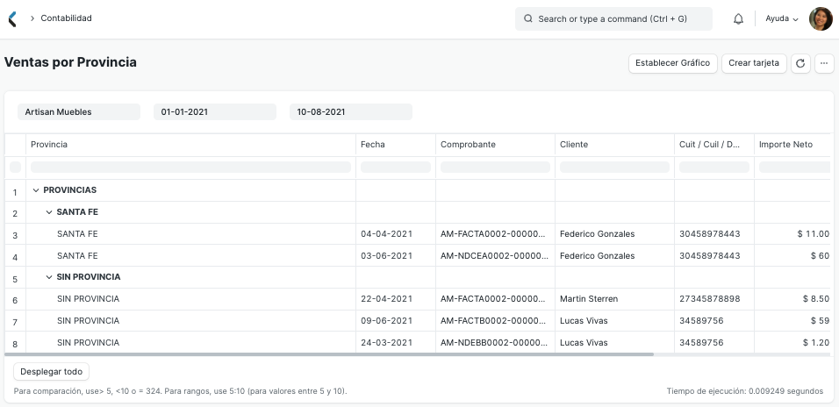Focus the Provincia column filter box
This screenshot has height=407, width=839.
coord(191,168)
